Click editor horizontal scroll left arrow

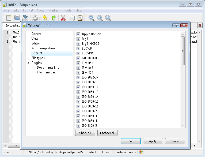[x=5, y=145]
